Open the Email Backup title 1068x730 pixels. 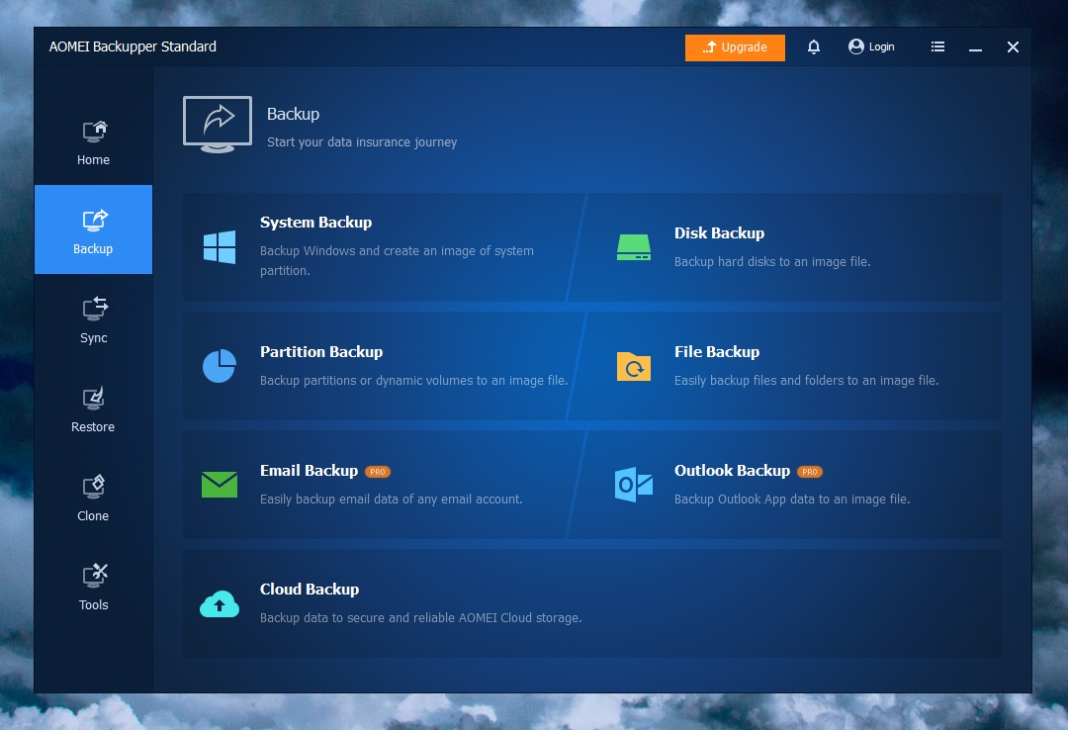tap(310, 470)
